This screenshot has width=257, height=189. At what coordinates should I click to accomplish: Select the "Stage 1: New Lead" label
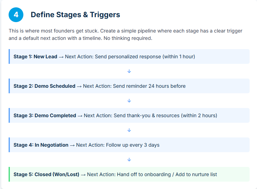[x=35, y=56]
